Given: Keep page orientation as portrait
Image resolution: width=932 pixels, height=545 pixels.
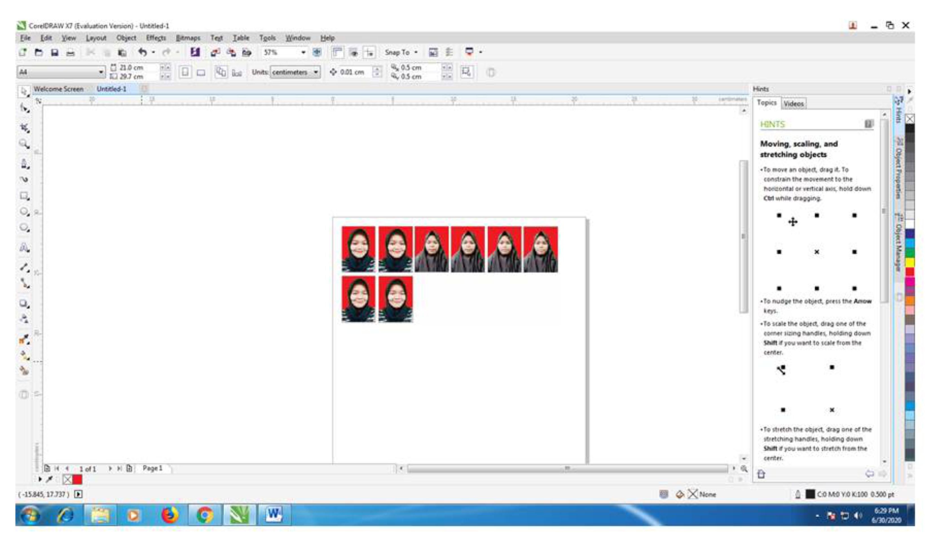Looking at the screenshot, I should click(x=185, y=72).
